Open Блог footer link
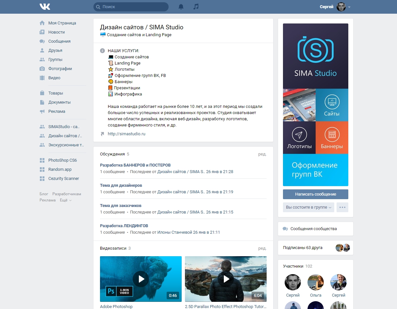This screenshot has width=397, height=309. 44,194
